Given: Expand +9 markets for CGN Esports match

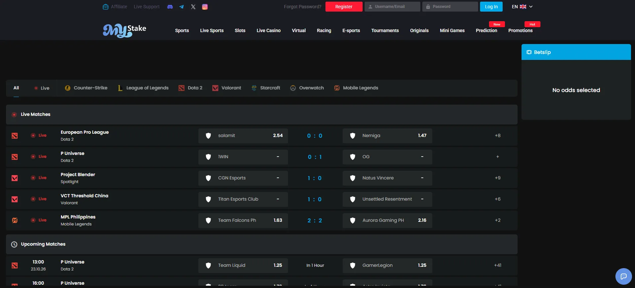Looking at the screenshot, I should 498,178.
